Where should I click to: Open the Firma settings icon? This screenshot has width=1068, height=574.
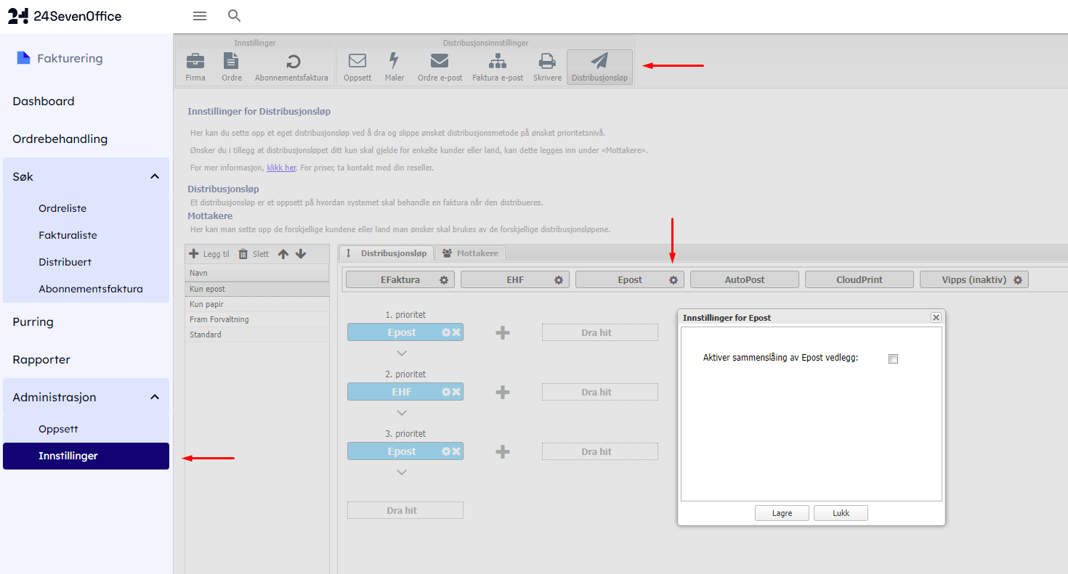[195, 61]
